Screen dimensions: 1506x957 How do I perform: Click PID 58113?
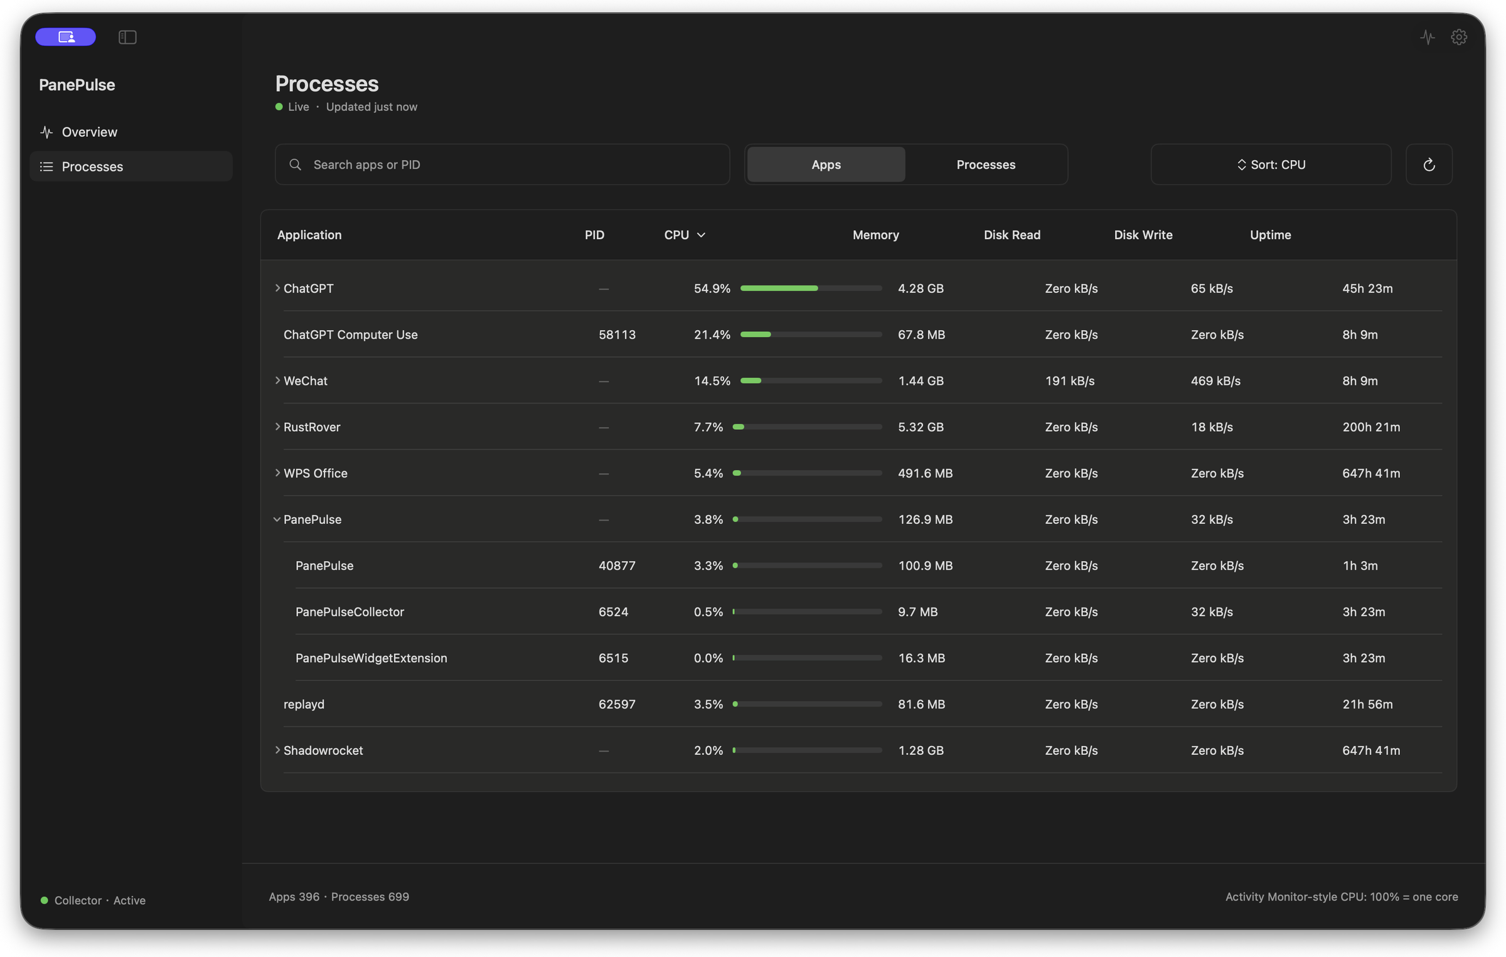tap(617, 334)
